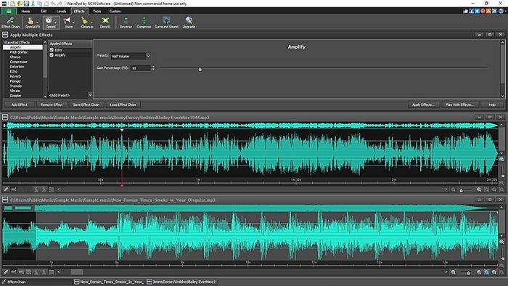Click the help question mark icon top right

click(x=501, y=11)
